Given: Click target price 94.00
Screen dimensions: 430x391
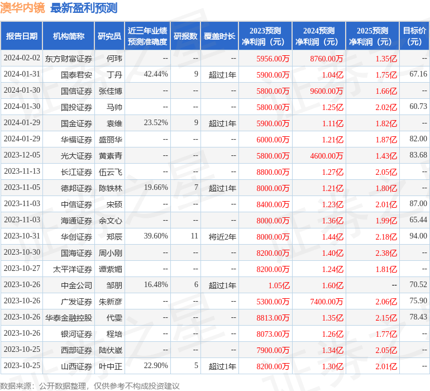Looking at the screenshot, I should [418, 236].
